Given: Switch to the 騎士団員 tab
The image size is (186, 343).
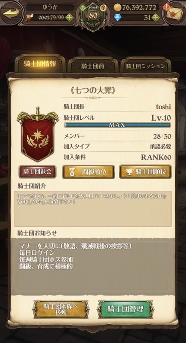Looking at the screenshot, I should [x=93, y=66].
